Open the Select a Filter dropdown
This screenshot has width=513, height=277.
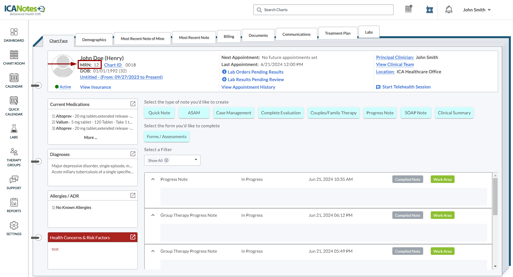coord(196,160)
